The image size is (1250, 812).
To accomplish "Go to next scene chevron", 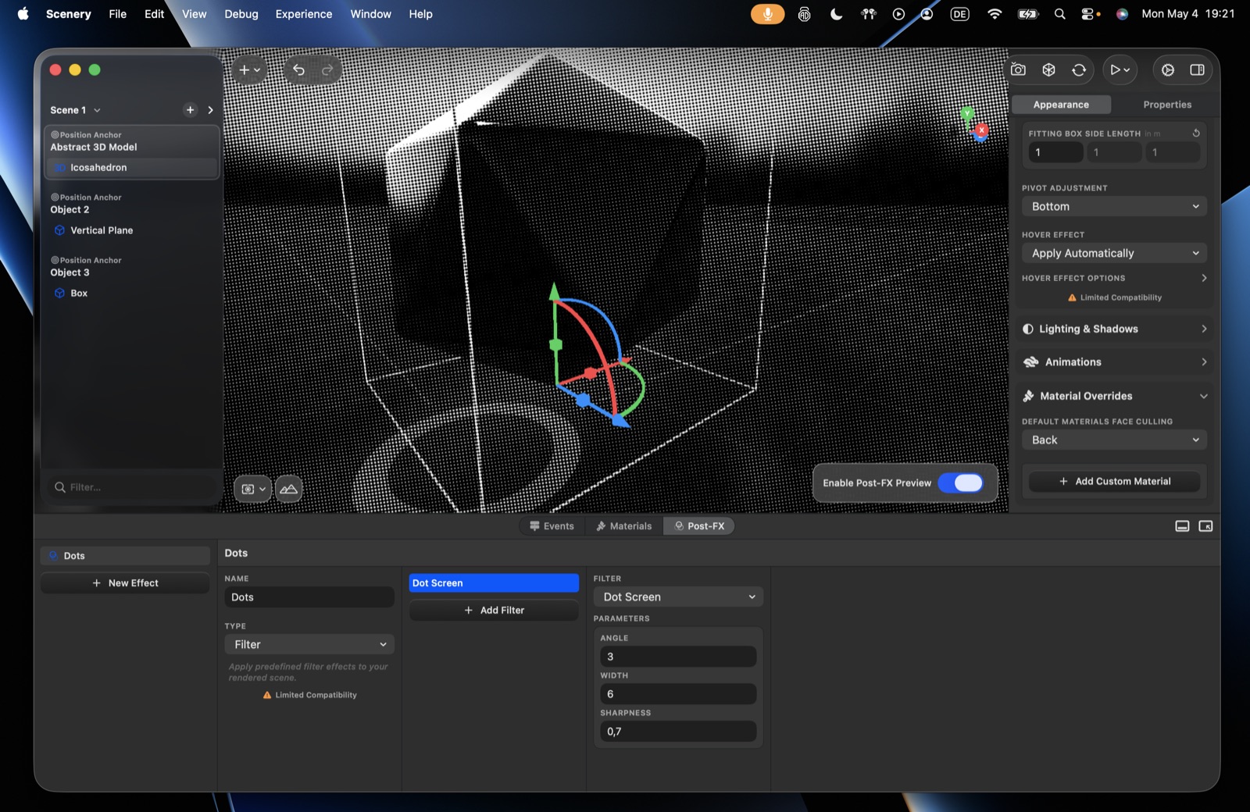I will click(210, 110).
